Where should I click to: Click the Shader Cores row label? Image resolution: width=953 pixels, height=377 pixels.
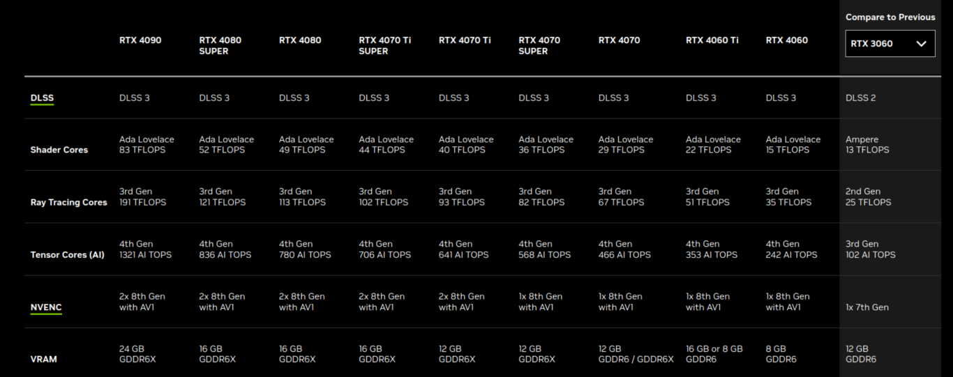(x=59, y=150)
